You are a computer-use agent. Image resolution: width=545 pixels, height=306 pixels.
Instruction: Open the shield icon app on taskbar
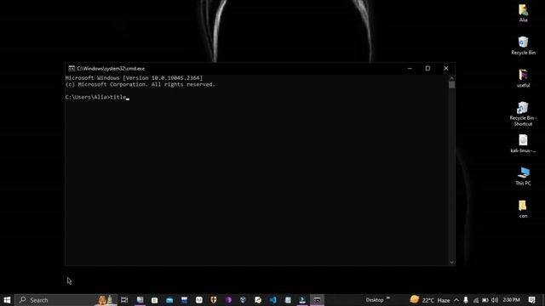(x=214, y=300)
